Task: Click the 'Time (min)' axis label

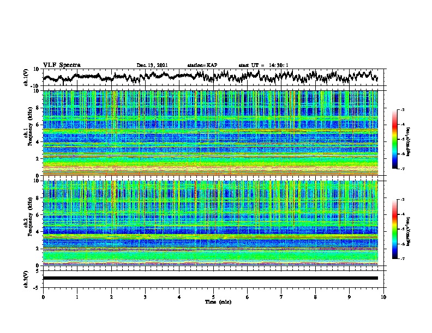Action: [218, 302]
